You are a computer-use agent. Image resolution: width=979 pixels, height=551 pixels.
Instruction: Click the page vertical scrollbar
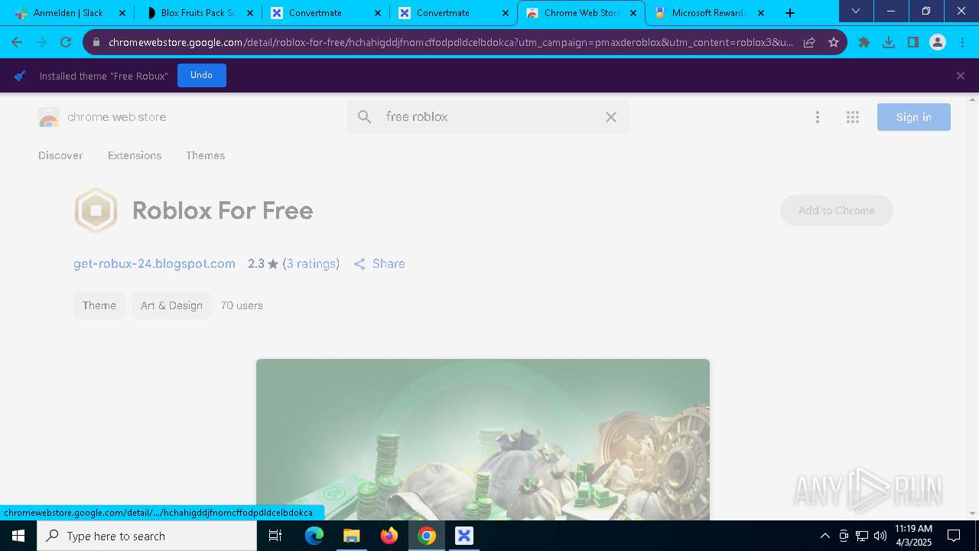point(973,306)
